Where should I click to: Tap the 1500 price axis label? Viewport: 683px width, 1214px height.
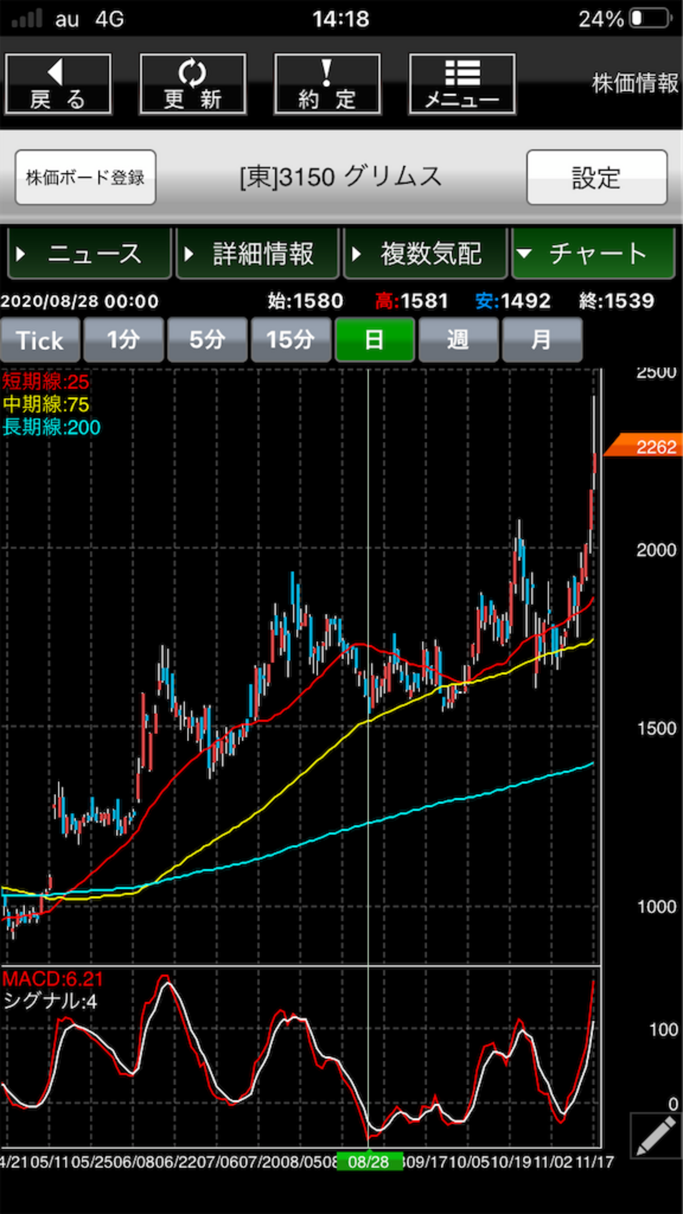[x=656, y=729]
